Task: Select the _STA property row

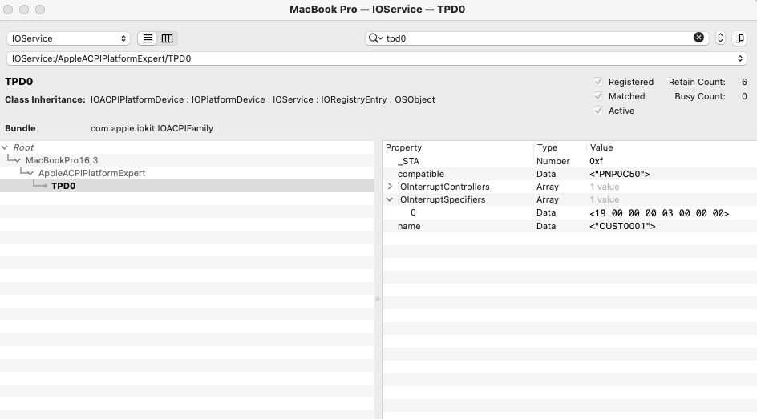Action: coord(569,161)
